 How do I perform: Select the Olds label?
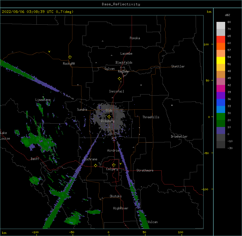click(109, 110)
